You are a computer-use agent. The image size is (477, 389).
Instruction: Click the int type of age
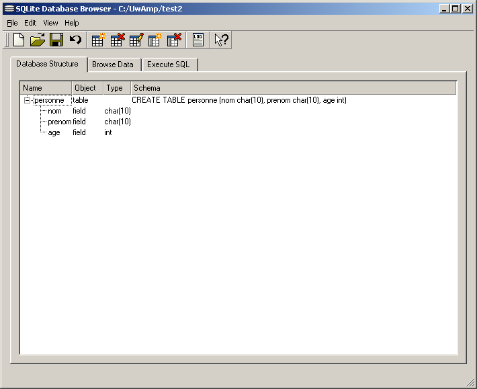(x=108, y=132)
